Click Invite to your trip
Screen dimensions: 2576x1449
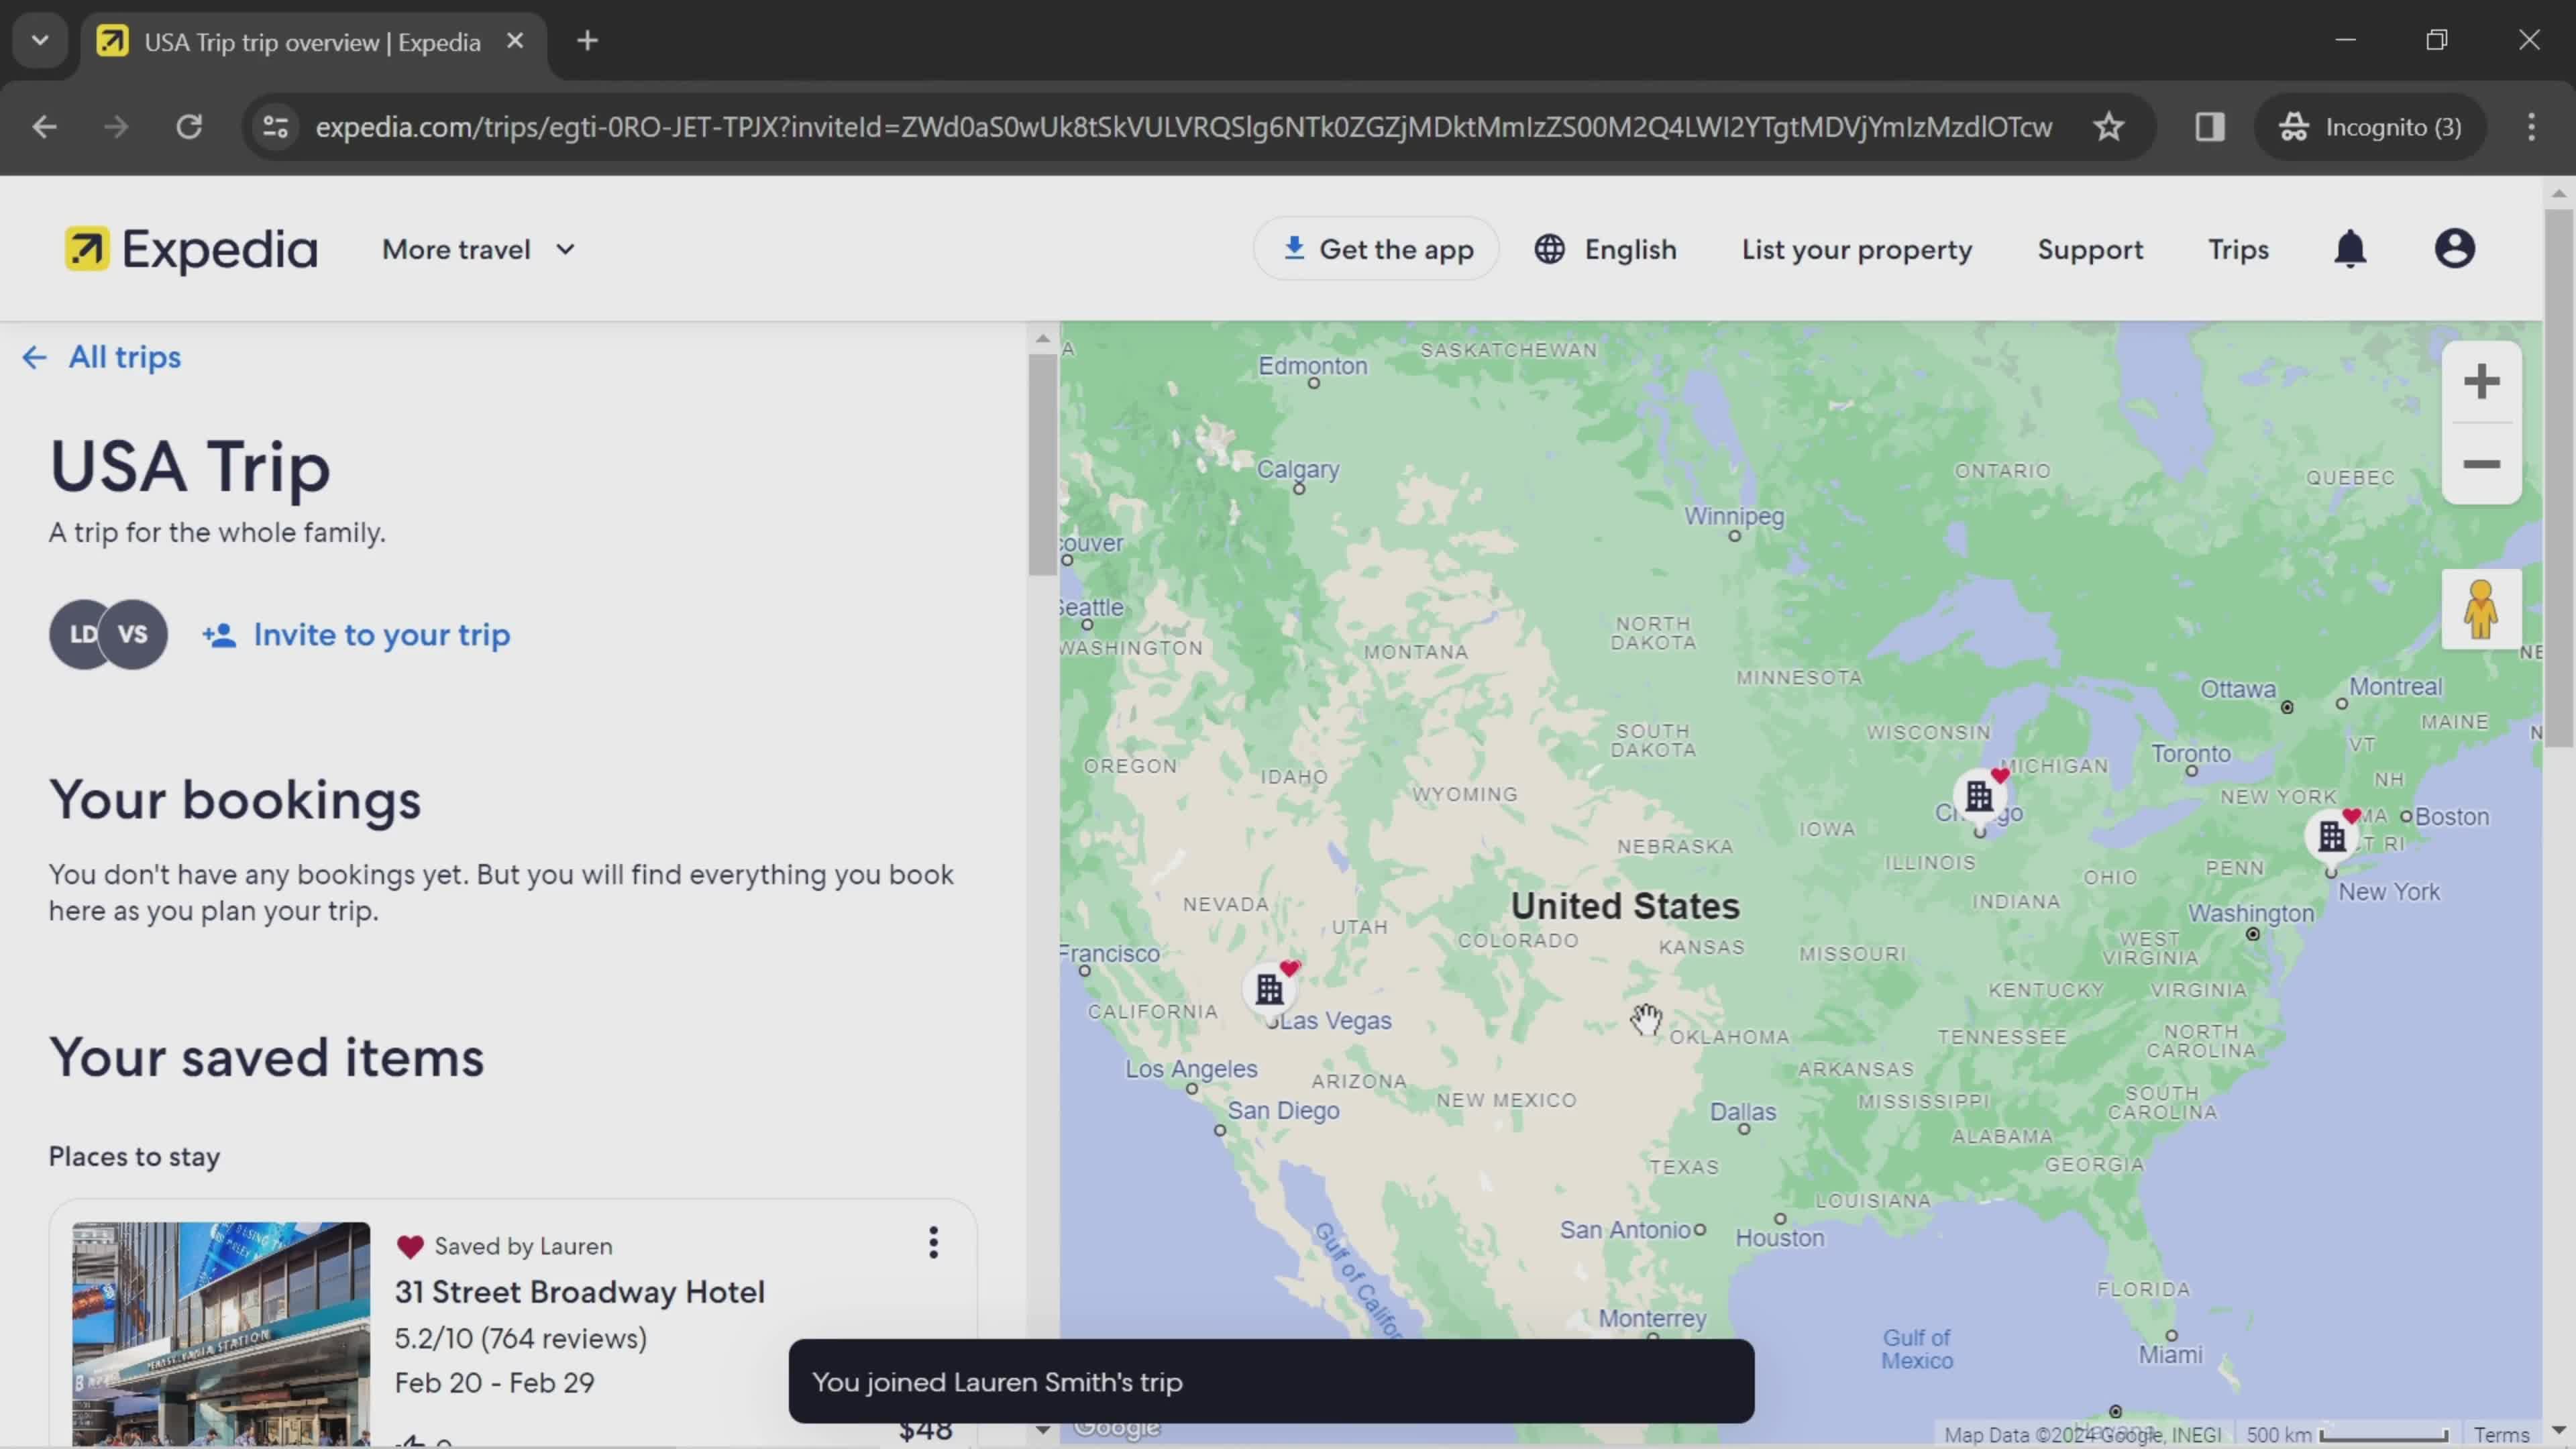356,634
